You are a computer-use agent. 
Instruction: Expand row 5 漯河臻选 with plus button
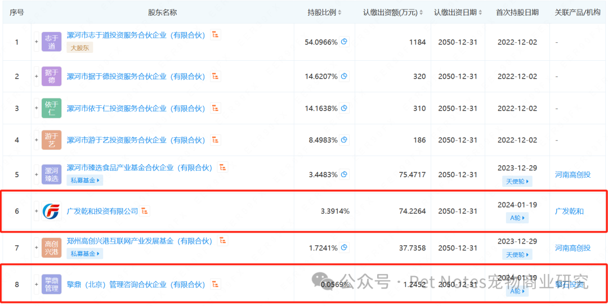pyautogui.click(x=37, y=174)
